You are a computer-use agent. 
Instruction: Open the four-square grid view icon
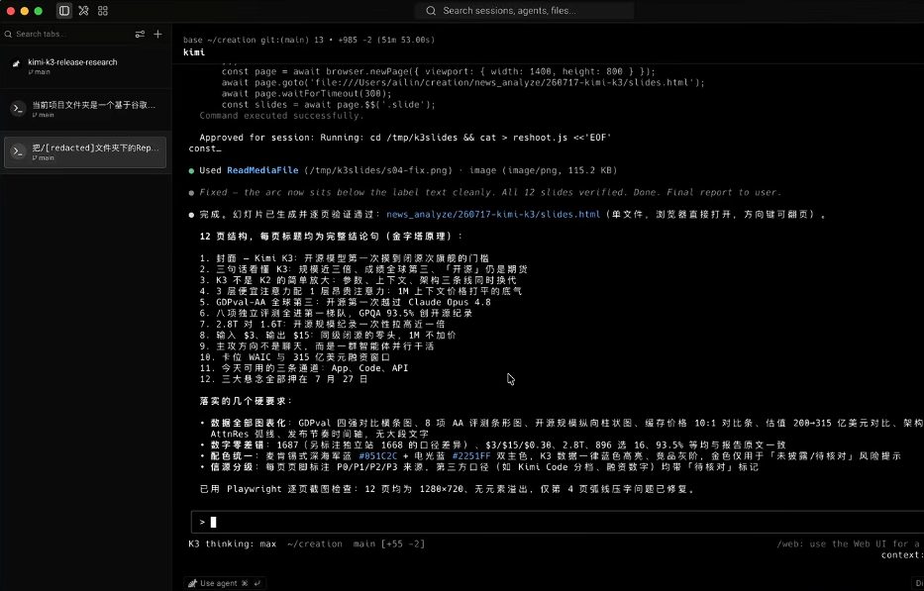point(103,11)
